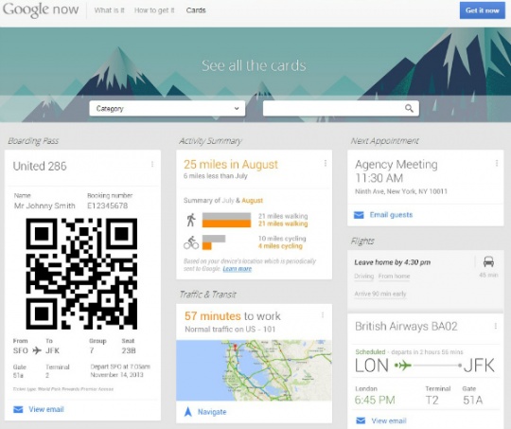511x429 pixels.
Task: Click the Driving option in Flights card
Action: 363,277
